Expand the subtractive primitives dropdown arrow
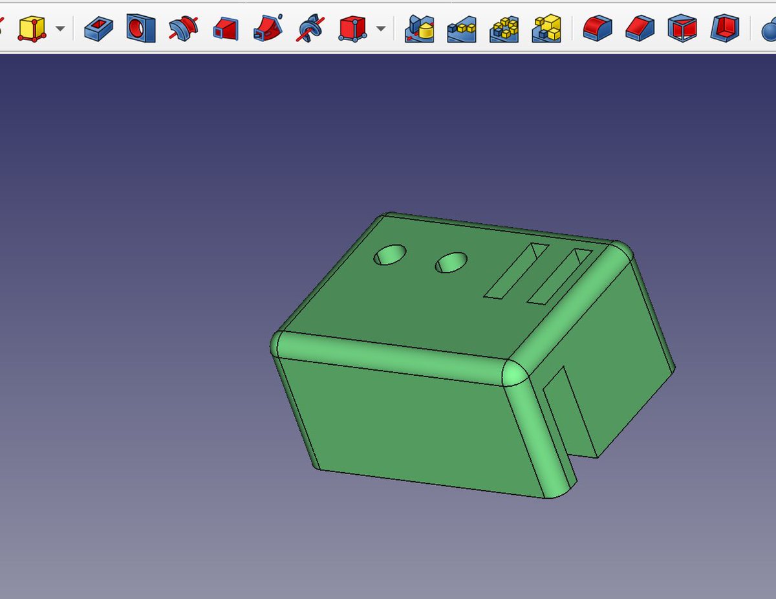This screenshot has height=599, width=776. (382, 30)
